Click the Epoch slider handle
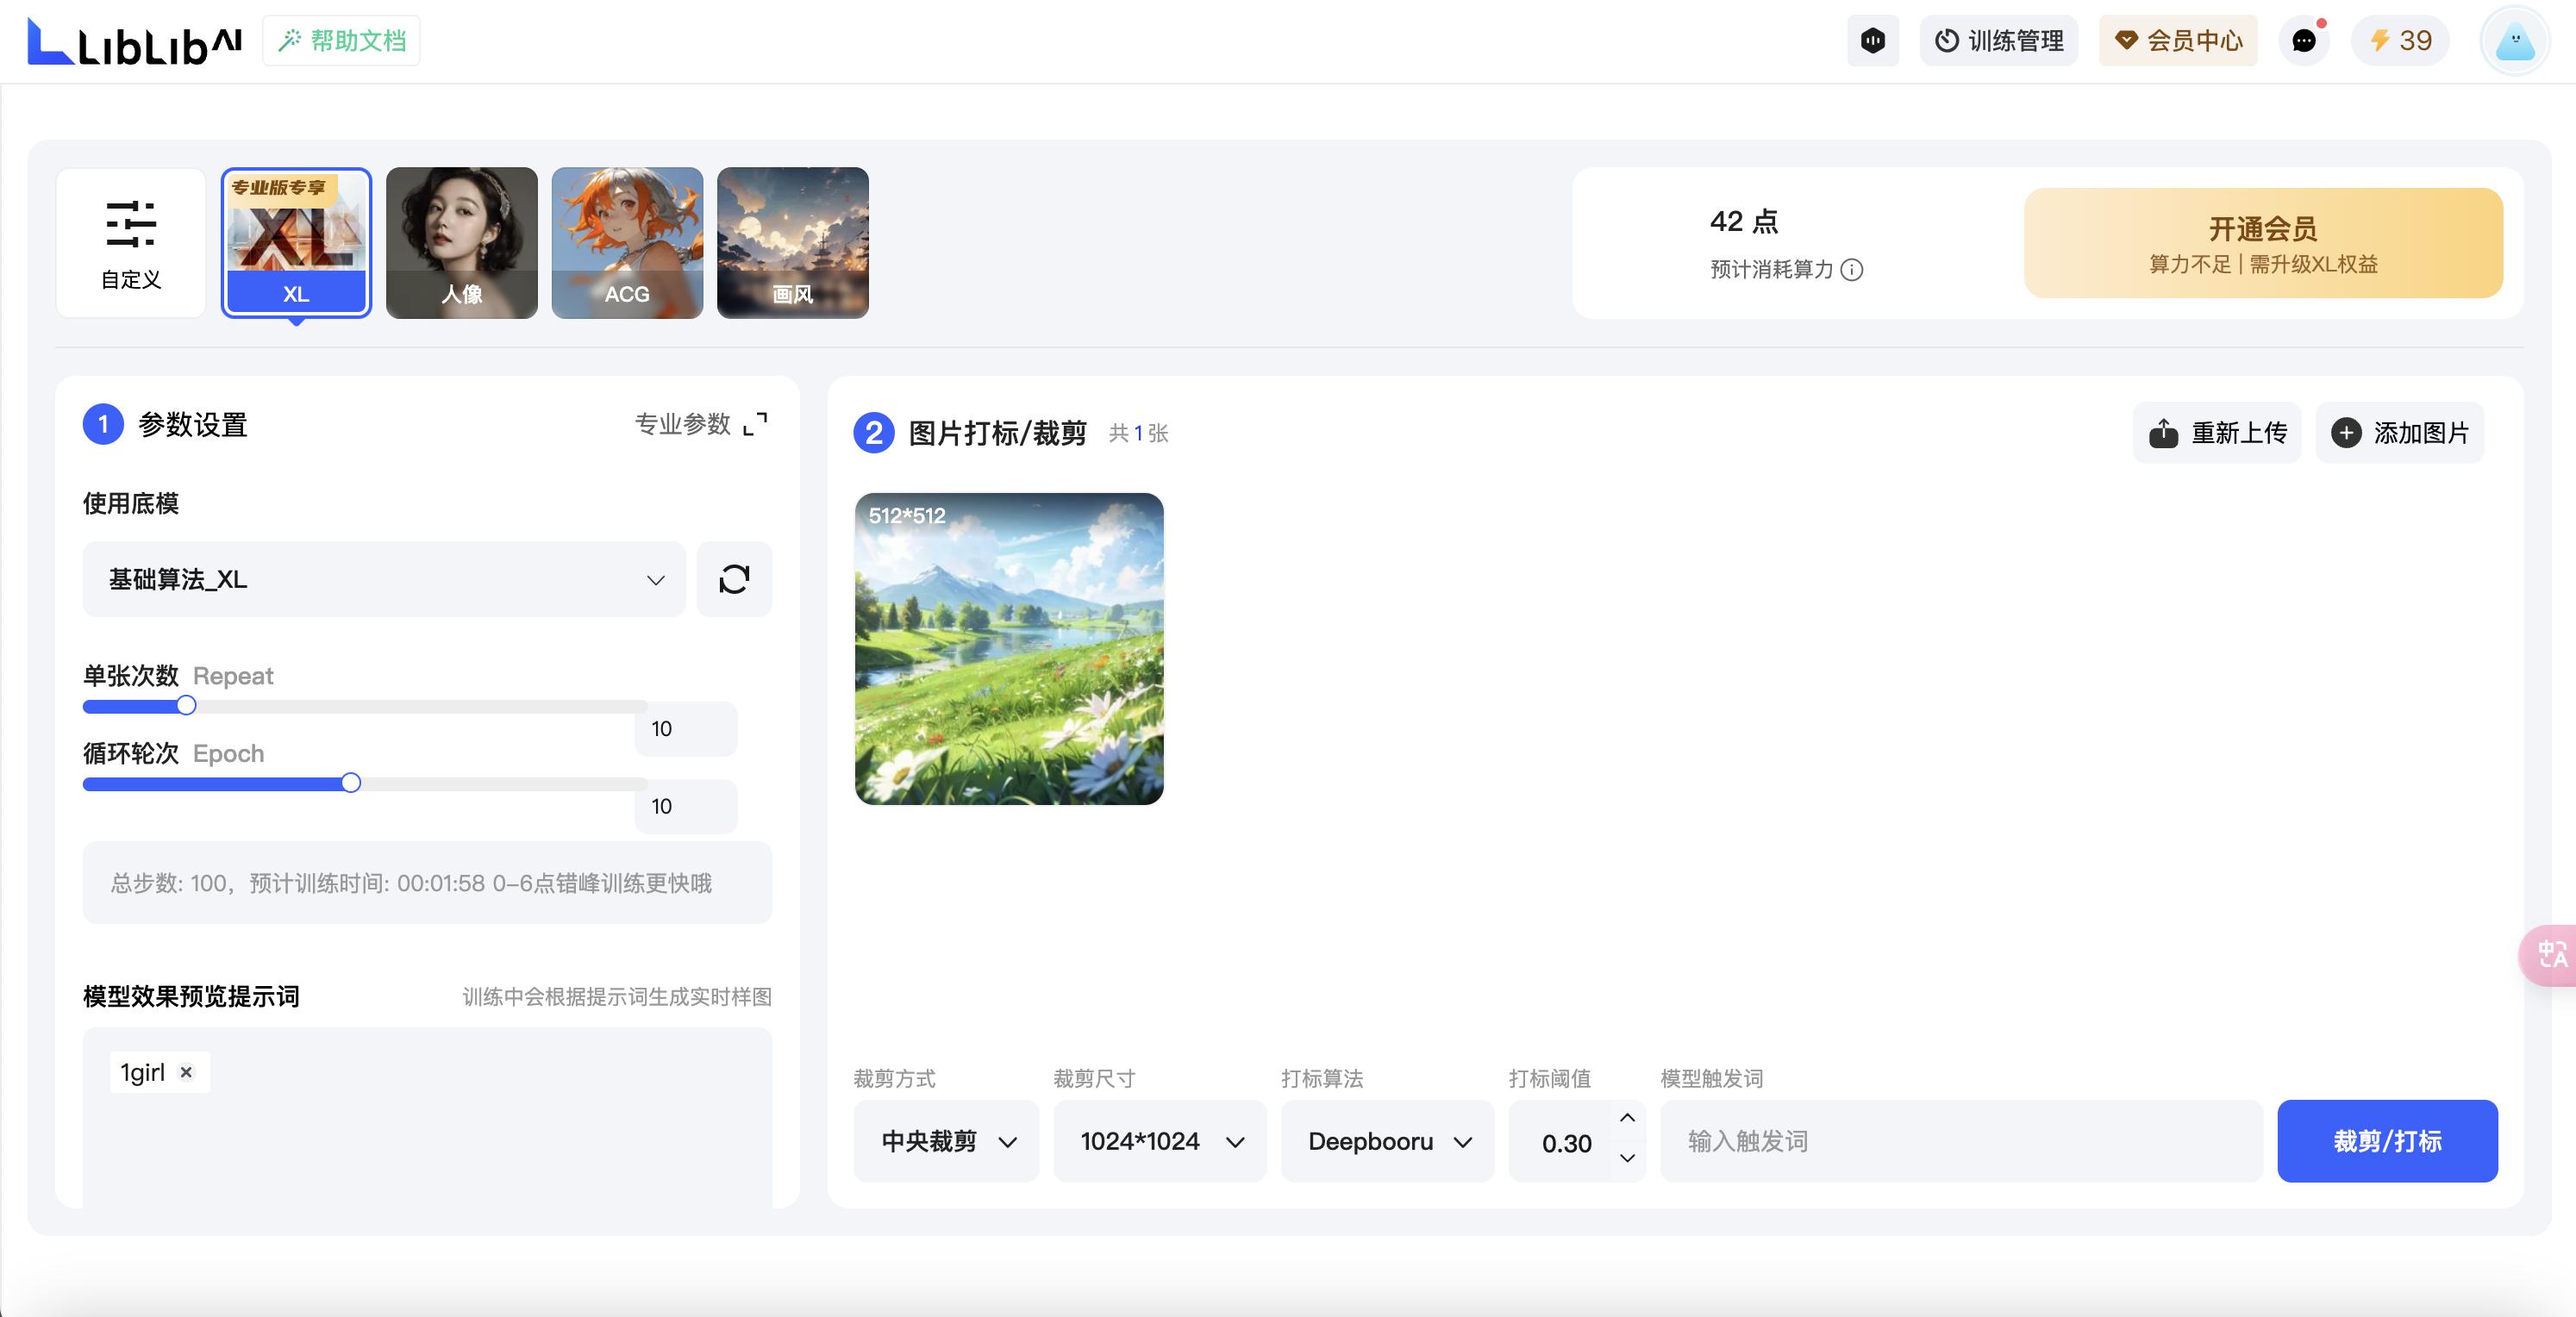Image resolution: width=2576 pixels, height=1317 pixels. 350,783
